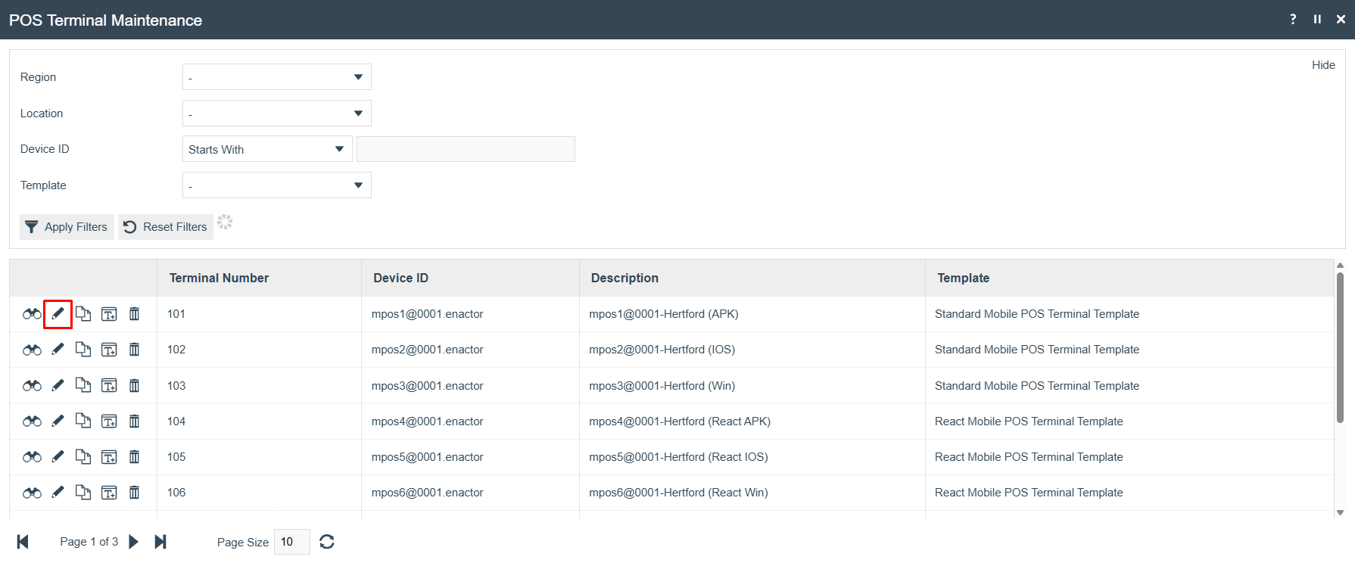Delete terminal 106 with trash icon

[134, 493]
